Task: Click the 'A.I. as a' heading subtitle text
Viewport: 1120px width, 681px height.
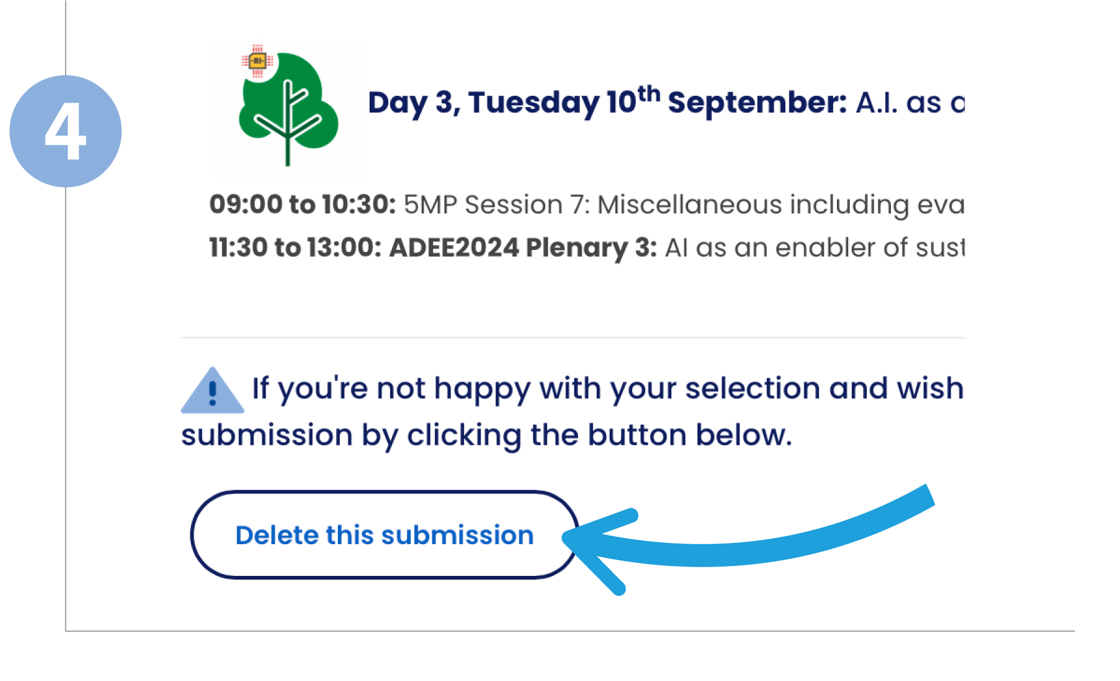Action: [910, 103]
